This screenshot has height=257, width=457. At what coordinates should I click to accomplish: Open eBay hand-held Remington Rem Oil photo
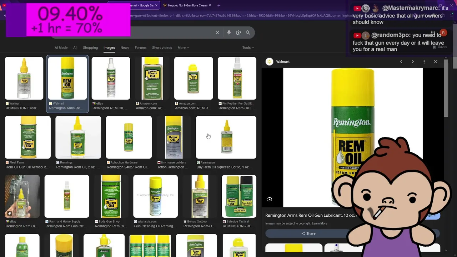pyautogui.click(x=22, y=196)
